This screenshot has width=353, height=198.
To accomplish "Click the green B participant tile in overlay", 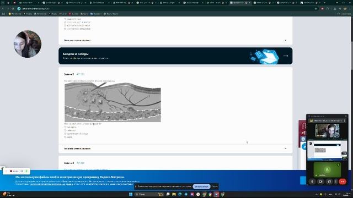I will coord(327,169).
